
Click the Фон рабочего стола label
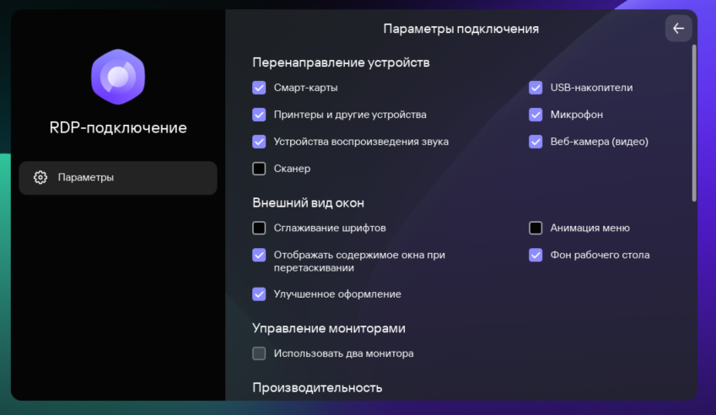pos(600,256)
